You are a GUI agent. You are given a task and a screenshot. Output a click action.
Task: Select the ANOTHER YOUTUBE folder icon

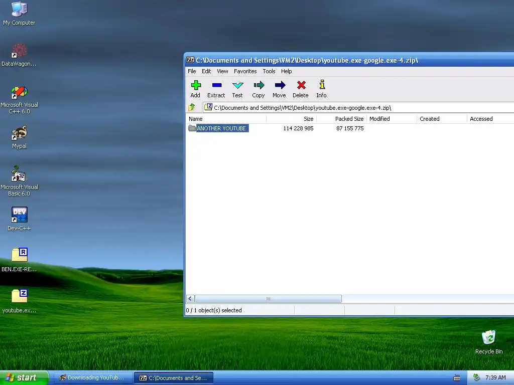coord(192,128)
